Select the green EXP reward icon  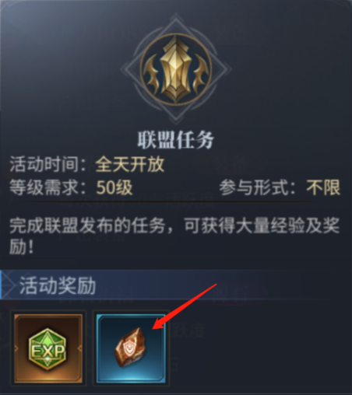point(48,348)
